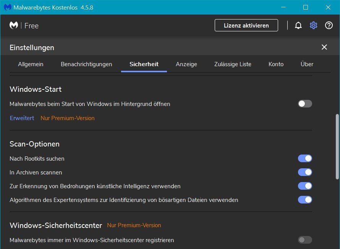Open the help question mark icon
The image size is (340, 249).
[329, 25]
